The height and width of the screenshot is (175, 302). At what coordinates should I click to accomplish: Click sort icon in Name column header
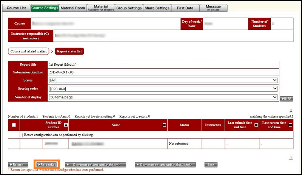164,125
